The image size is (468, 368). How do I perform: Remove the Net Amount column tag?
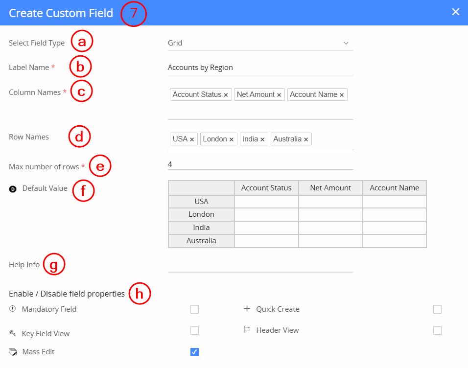coord(279,95)
